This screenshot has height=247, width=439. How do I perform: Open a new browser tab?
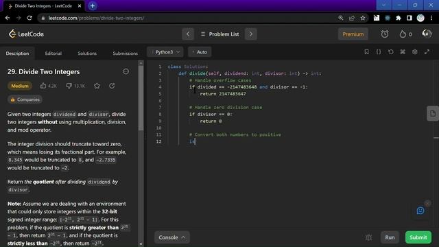point(93,6)
